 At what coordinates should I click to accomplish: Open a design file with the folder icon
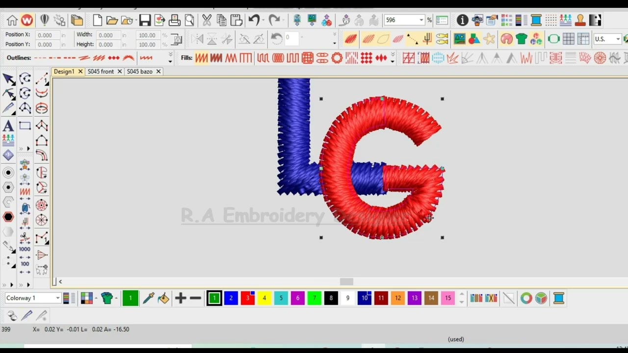pyautogui.click(x=112, y=20)
